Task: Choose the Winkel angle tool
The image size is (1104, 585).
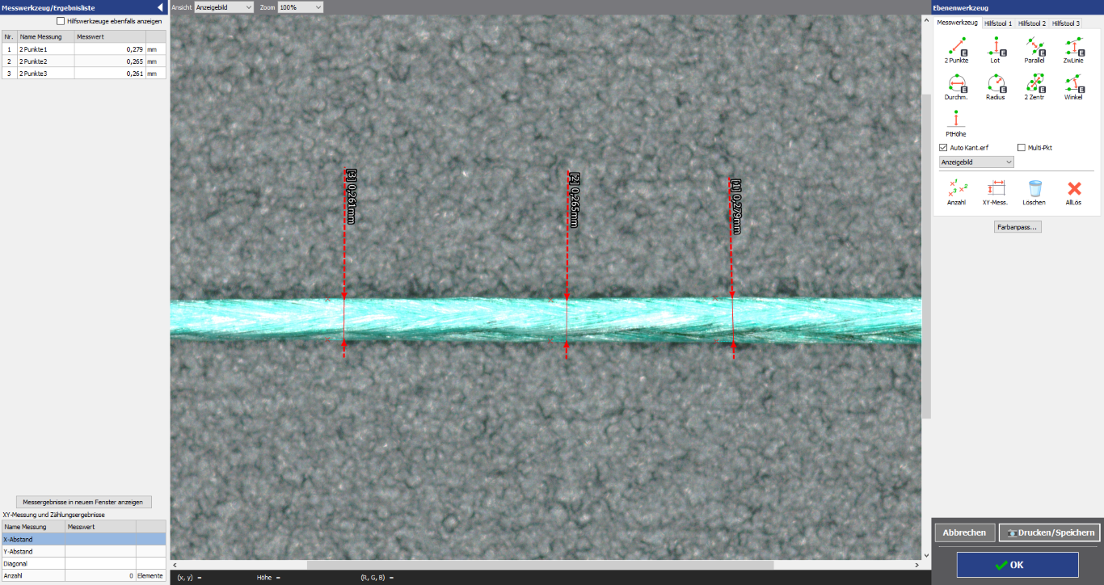Action: [1073, 84]
